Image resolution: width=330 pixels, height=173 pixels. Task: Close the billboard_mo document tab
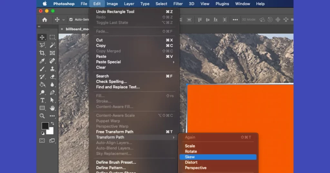coord(62,29)
